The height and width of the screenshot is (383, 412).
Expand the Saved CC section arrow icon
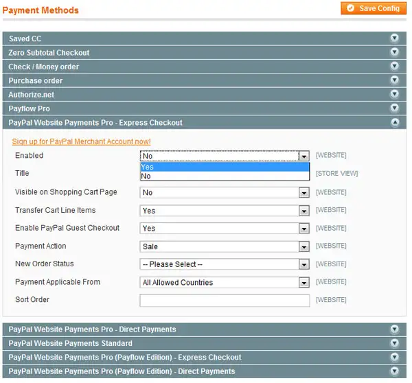(394, 38)
